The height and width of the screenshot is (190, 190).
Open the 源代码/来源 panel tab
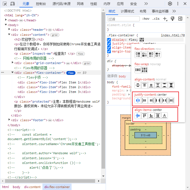pos(61,4)
